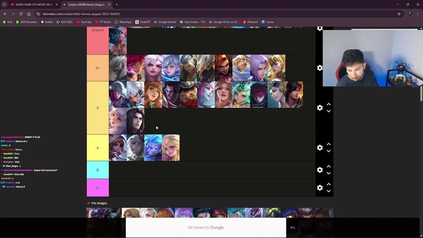Image resolution: width=423 pixels, height=238 pixels.
Task: Pick the teal-haired hero in Direkt Al tier
Action: [118, 41]
